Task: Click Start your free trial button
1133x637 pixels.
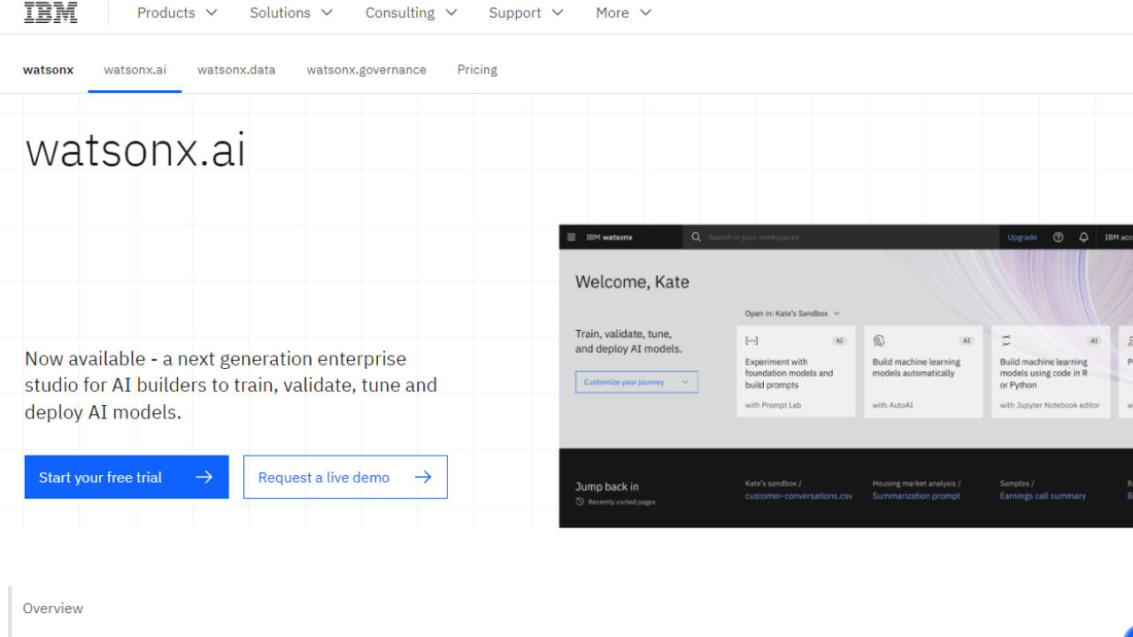Action: pos(127,477)
